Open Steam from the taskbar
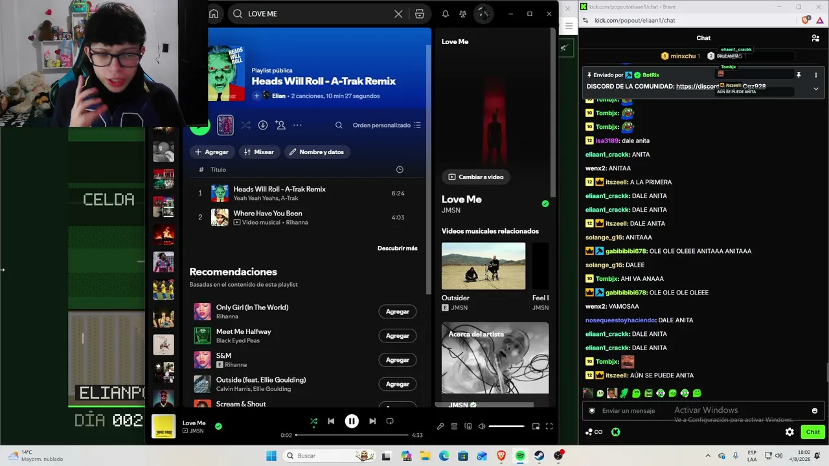Viewport: 829px width, 466px height. (x=539, y=456)
